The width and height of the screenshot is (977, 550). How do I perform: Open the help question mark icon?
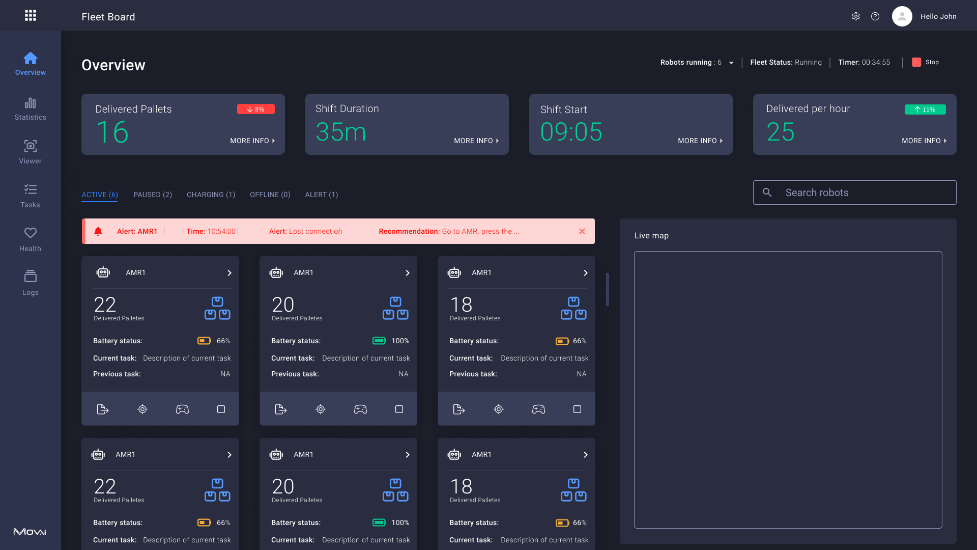click(875, 16)
